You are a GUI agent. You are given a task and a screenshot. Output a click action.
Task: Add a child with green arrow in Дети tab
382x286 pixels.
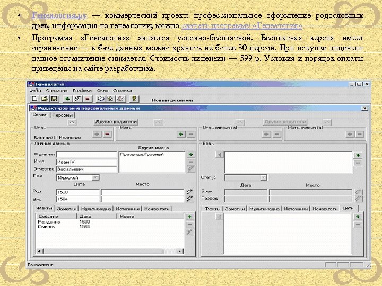358,217
